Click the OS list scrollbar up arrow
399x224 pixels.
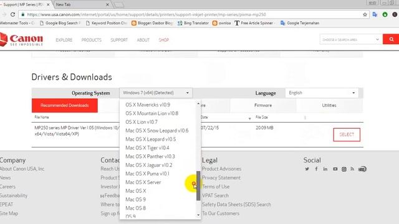tap(198, 103)
